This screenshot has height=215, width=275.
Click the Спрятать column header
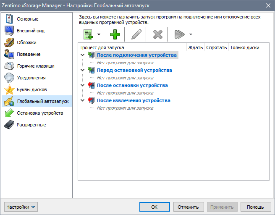(x=216, y=47)
